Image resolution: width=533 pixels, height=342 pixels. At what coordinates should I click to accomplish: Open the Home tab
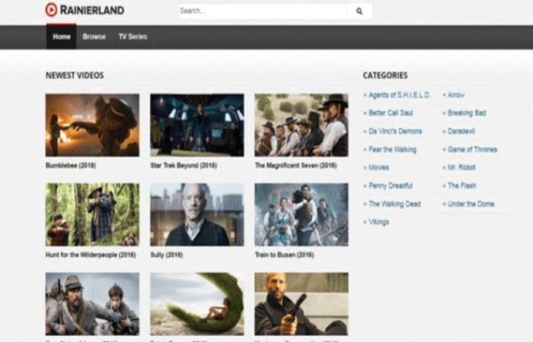point(62,36)
